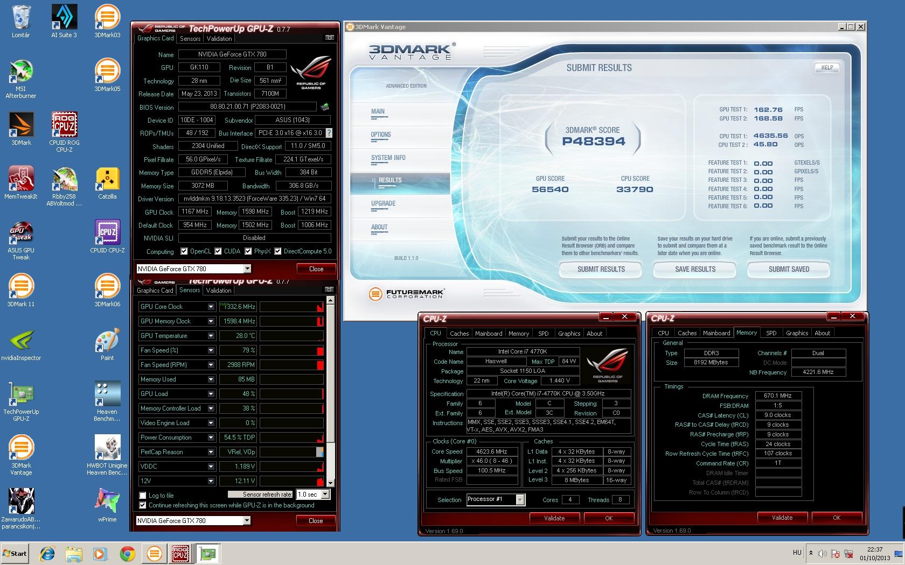Open Chrome from the taskbar
This screenshot has height=565, width=905.
pyautogui.click(x=128, y=554)
